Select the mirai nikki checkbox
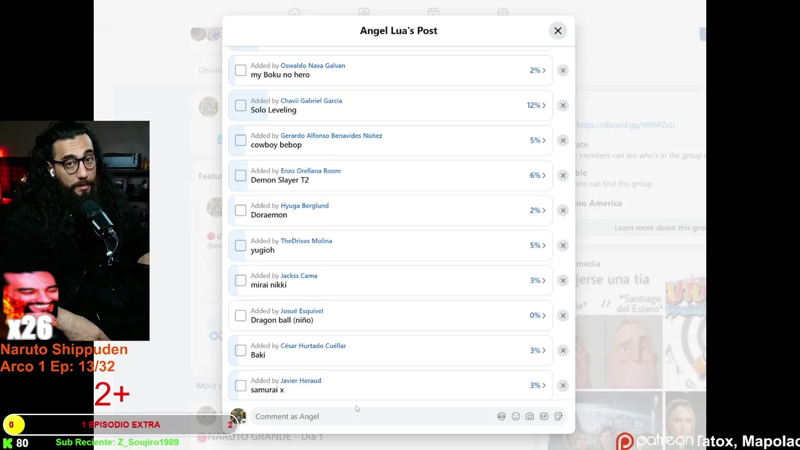Viewport: 800px width, 450px height. [x=241, y=281]
